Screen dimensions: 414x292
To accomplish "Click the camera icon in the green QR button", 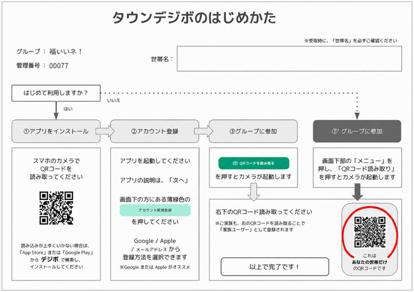I will 235,163.
